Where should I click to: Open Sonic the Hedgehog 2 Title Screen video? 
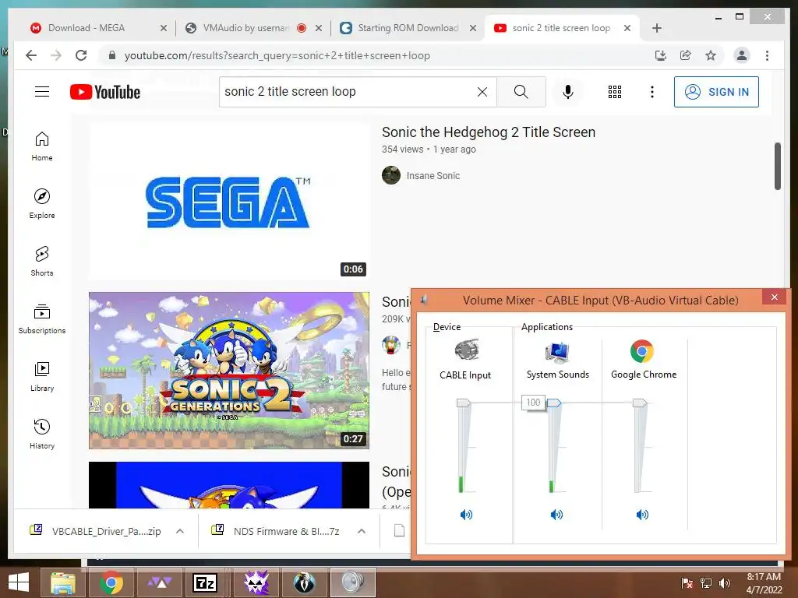(489, 132)
